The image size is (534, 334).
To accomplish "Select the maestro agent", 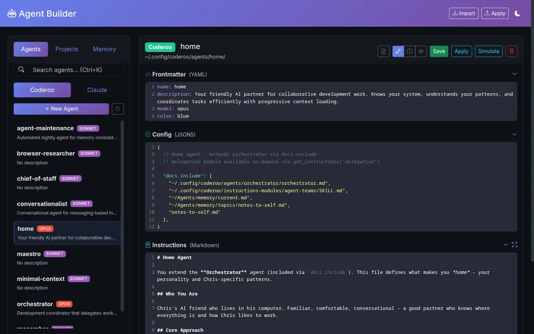I will pyautogui.click(x=67, y=258).
